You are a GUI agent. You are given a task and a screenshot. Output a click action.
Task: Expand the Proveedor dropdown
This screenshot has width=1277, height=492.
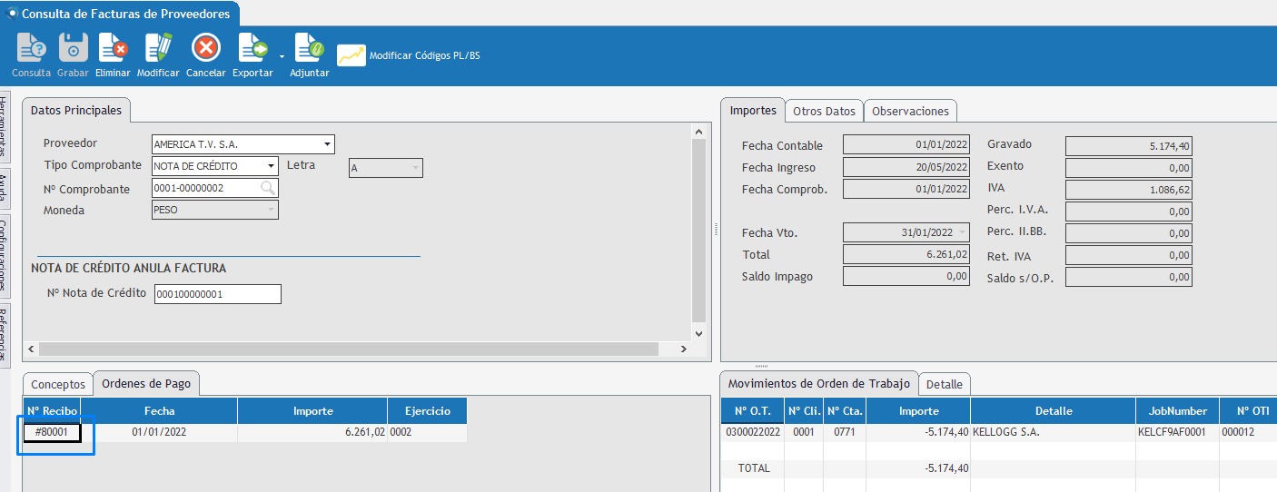(x=327, y=144)
